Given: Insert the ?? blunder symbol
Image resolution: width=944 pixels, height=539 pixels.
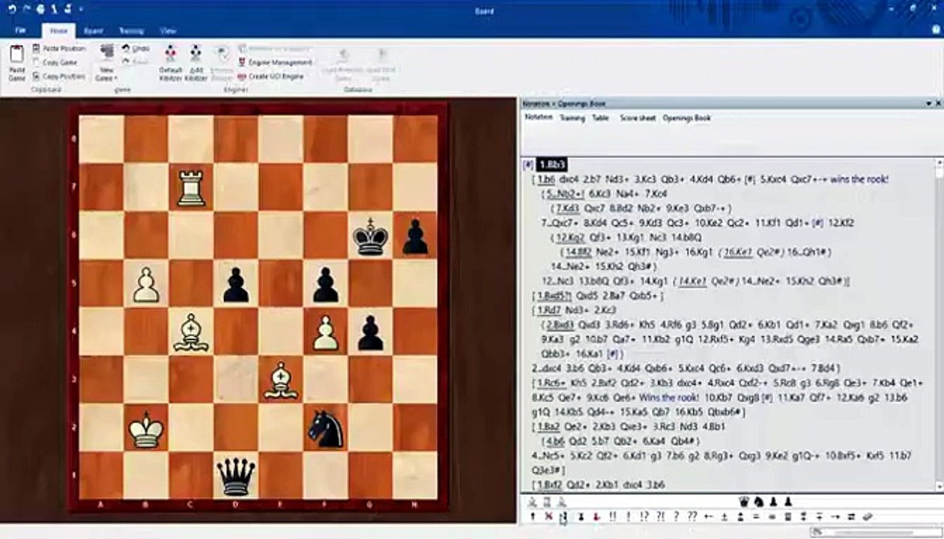Looking at the screenshot, I should (x=692, y=517).
